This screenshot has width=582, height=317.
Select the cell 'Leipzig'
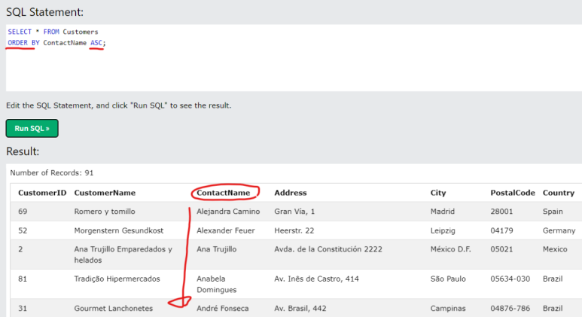[443, 230]
